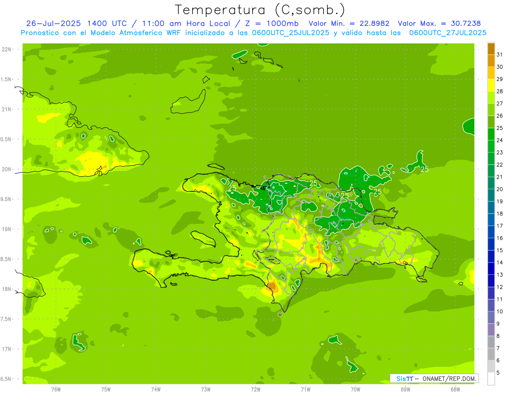This screenshot has height=395, width=511.
Task: Click the "5" label on the color bar
Action: point(498,372)
